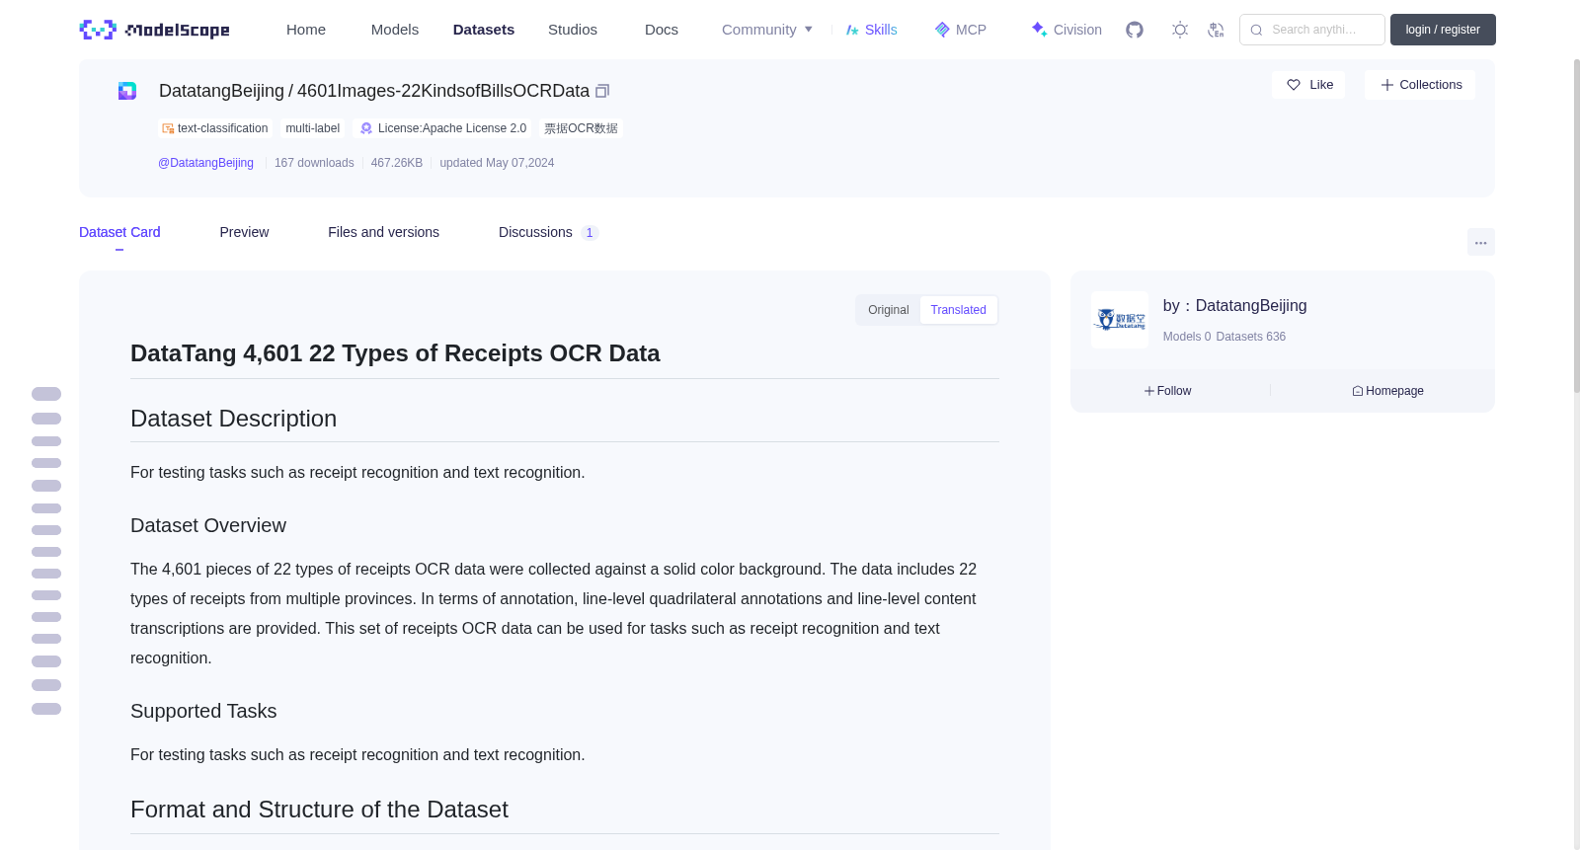Copy the dataset name with the copy icon
Viewport: 1580px width, 850px height.
[x=602, y=91]
